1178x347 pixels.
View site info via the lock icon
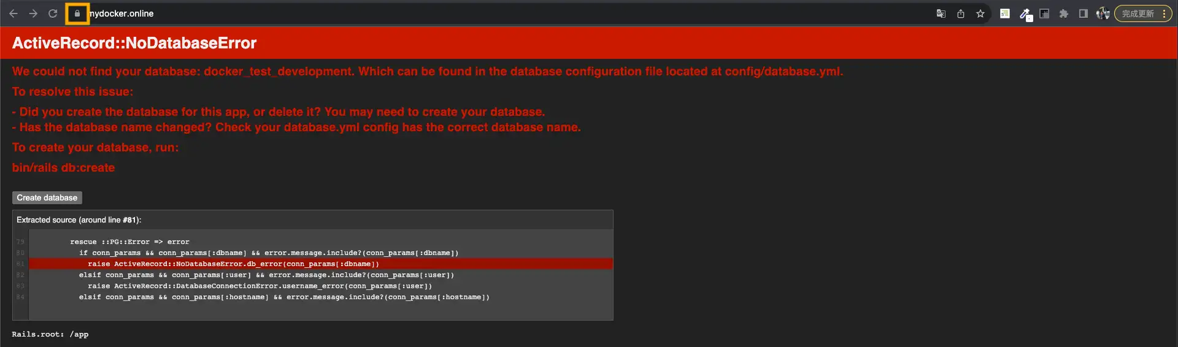pyautogui.click(x=77, y=13)
